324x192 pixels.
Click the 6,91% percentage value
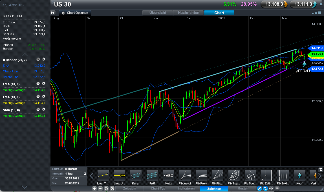[x=230, y=4]
